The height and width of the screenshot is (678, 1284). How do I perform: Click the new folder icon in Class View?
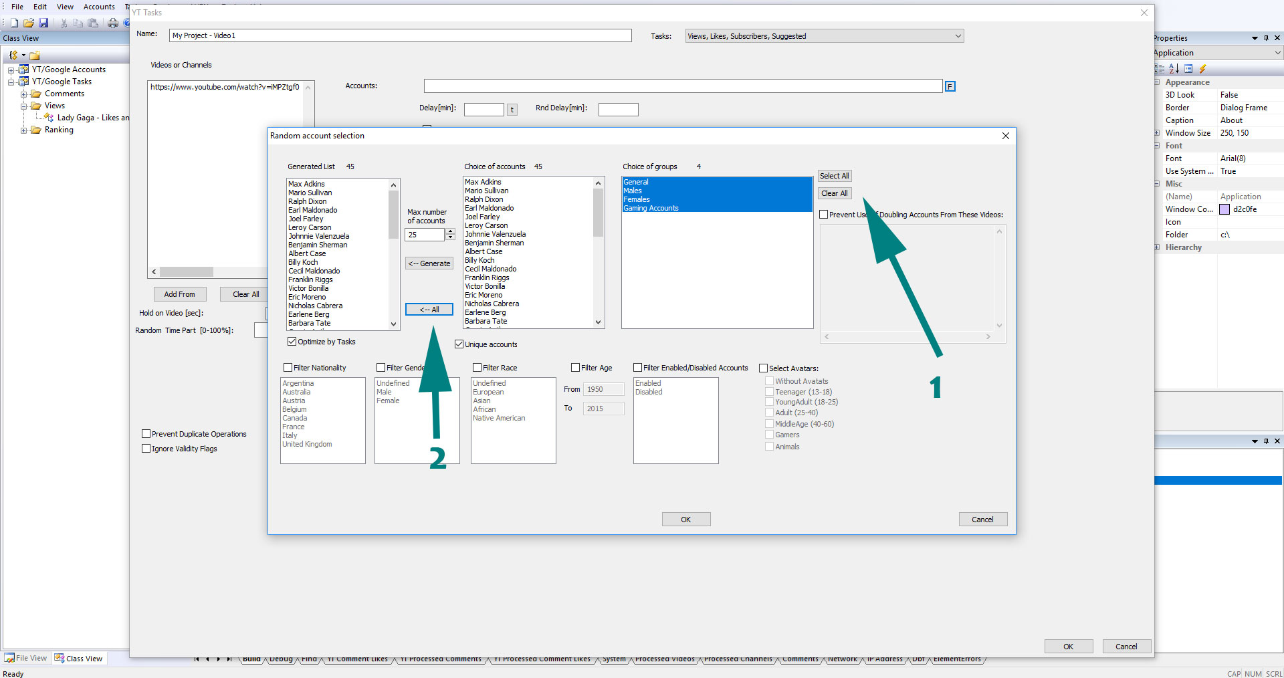click(x=35, y=55)
